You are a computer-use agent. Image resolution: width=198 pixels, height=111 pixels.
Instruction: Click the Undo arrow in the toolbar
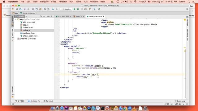tap(25, 9)
